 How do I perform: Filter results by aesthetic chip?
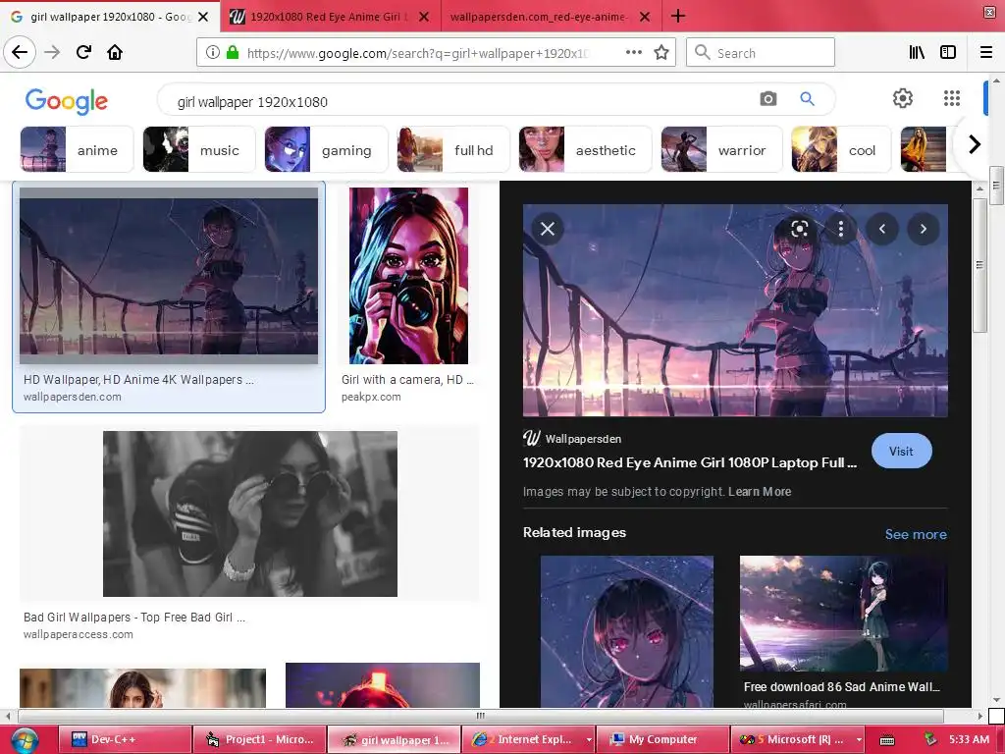(x=585, y=149)
